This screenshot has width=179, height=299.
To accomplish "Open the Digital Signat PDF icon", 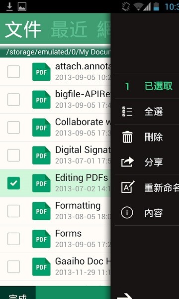I will (41, 155).
